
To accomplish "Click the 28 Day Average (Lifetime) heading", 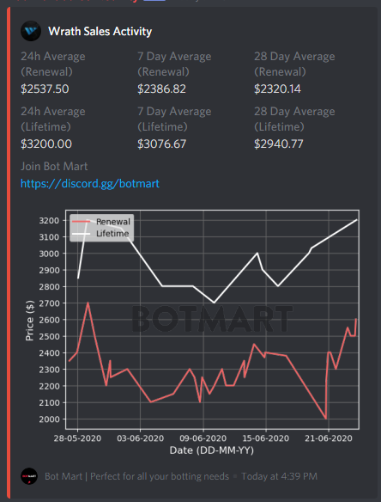I will 294,119.
